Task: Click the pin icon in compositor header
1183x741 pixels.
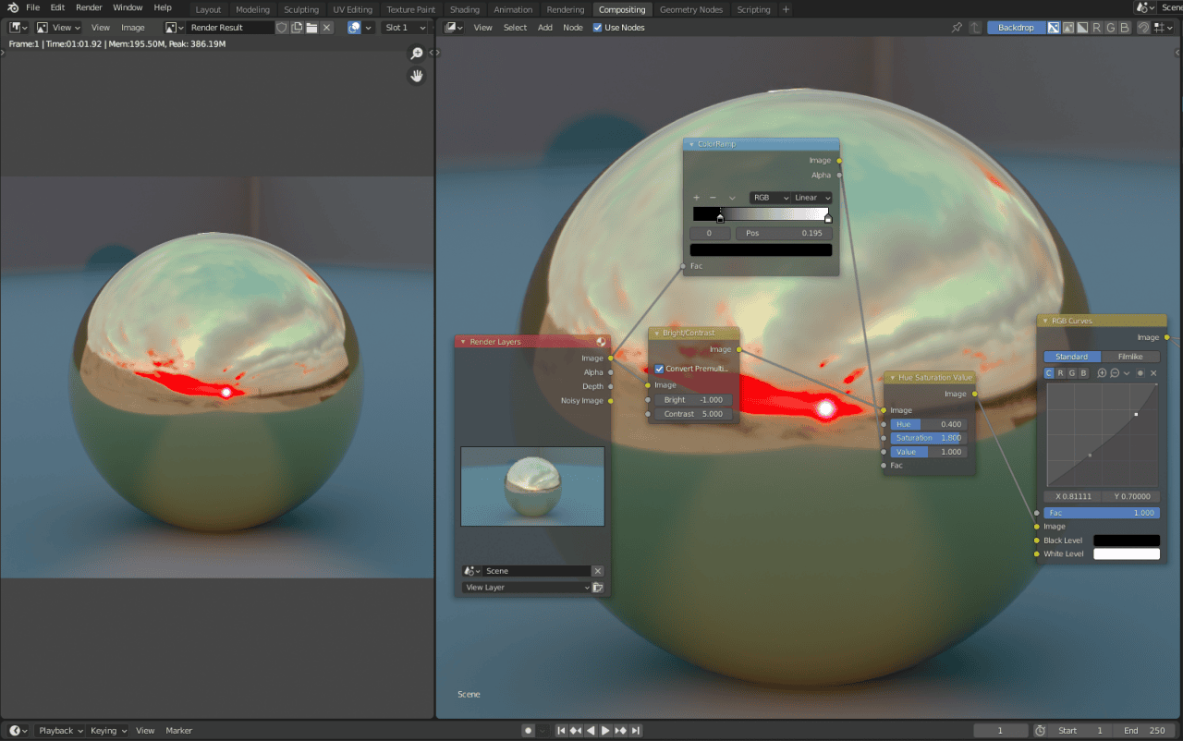Action: point(957,27)
